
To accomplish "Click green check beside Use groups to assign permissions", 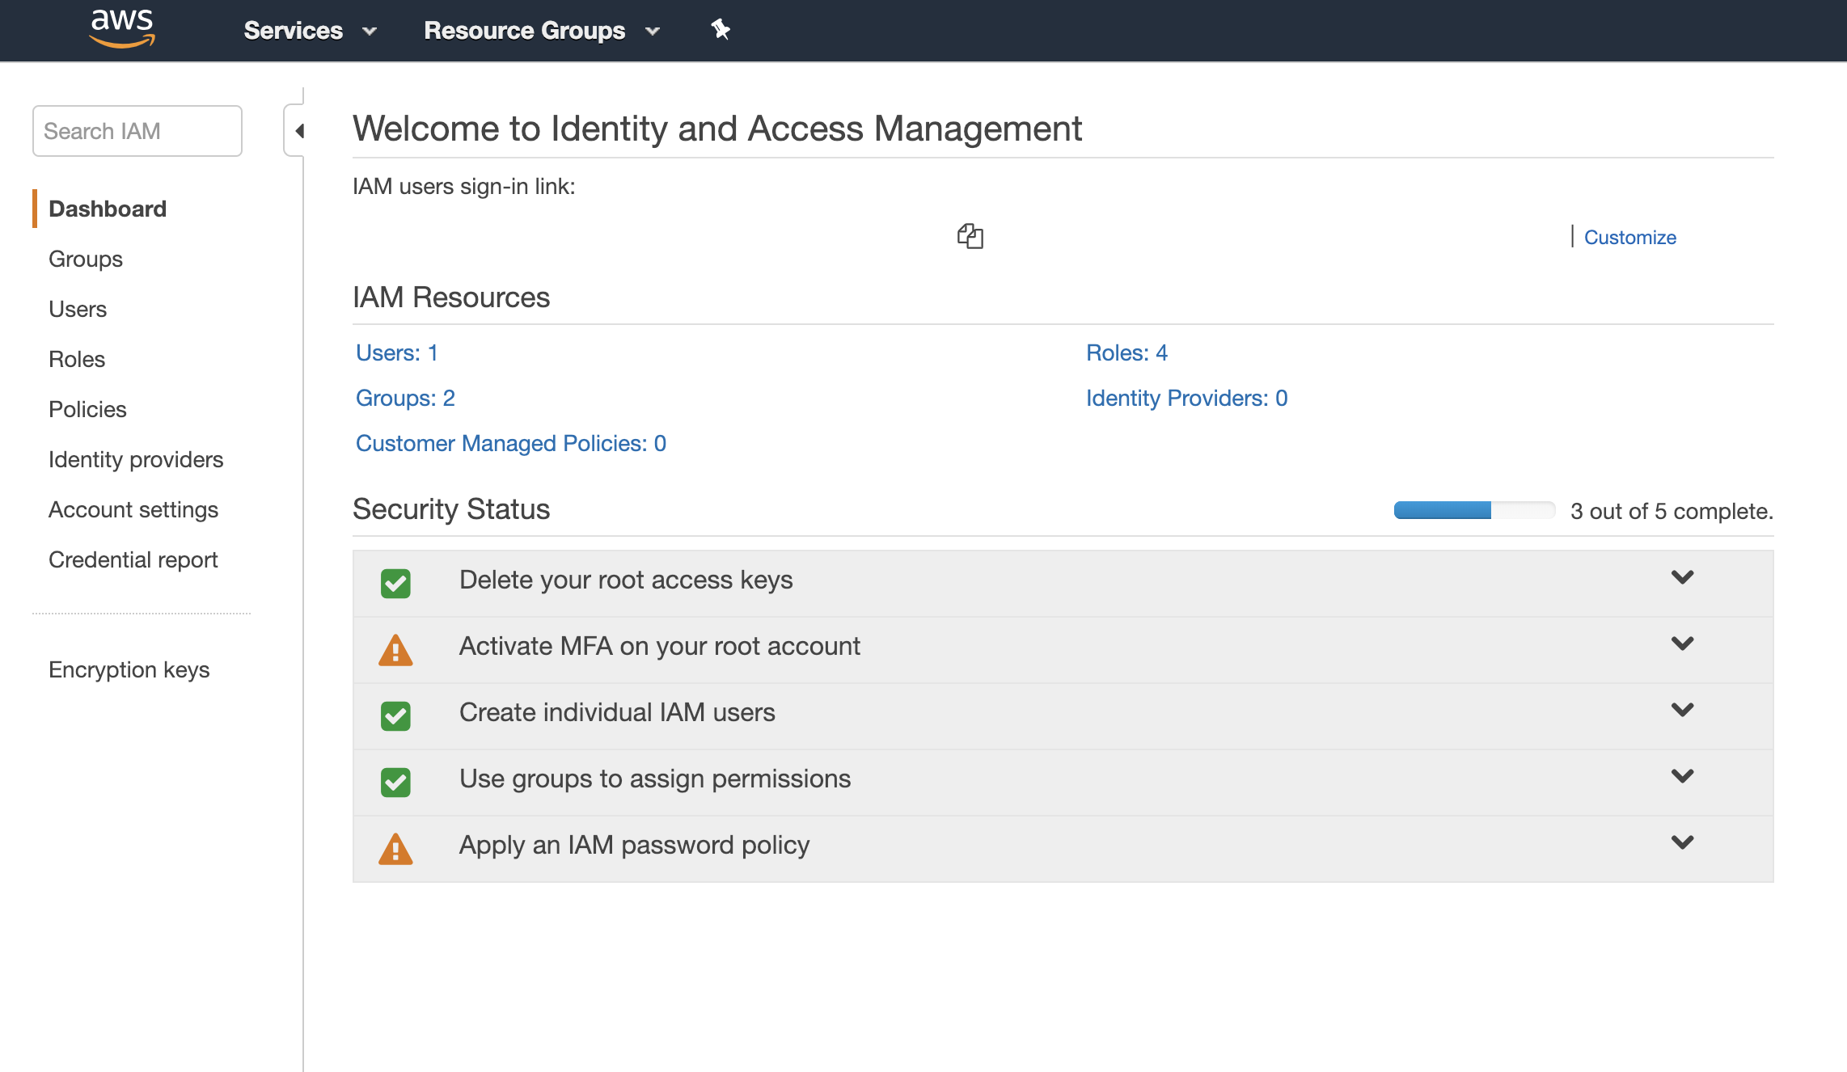I will pos(395,782).
